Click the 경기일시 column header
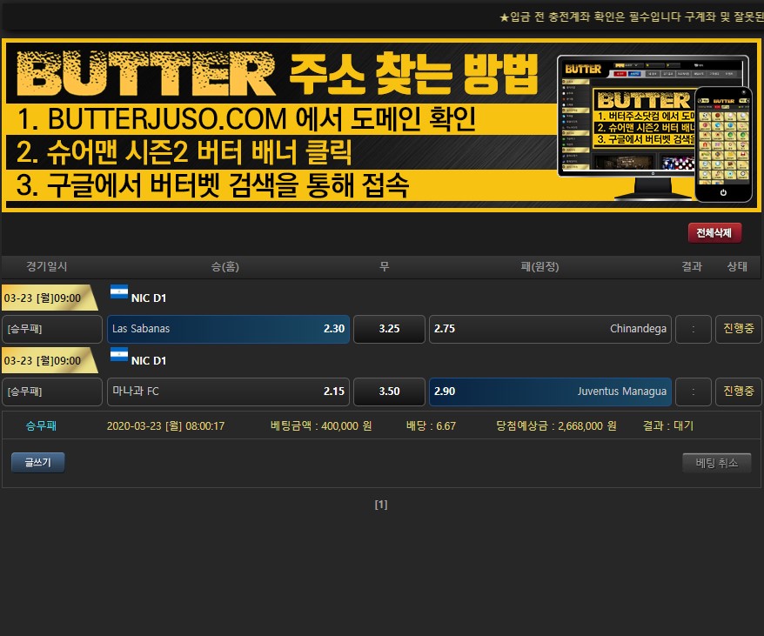 coord(47,266)
